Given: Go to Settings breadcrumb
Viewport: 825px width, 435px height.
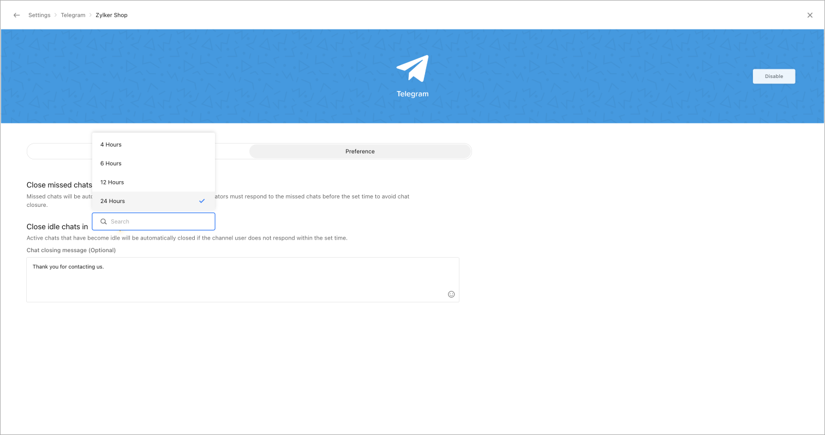Looking at the screenshot, I should point(39,15).
